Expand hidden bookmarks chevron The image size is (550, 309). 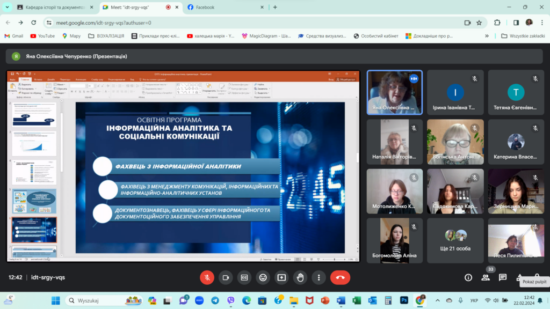pyautogui.click(x=487, y=36)
